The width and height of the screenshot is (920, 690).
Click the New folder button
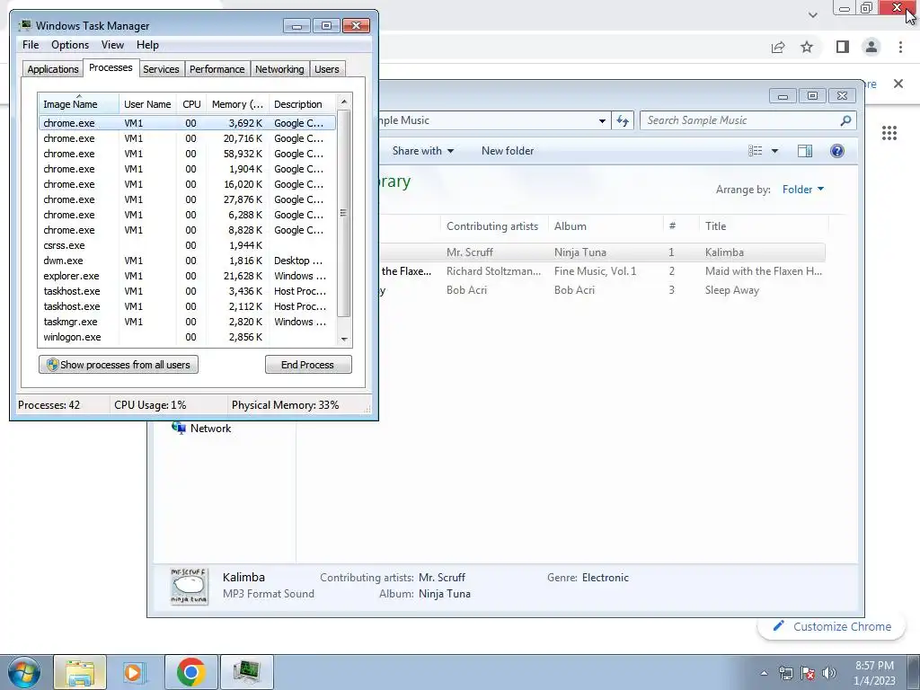pyautogui.click(x=508, y=151)
